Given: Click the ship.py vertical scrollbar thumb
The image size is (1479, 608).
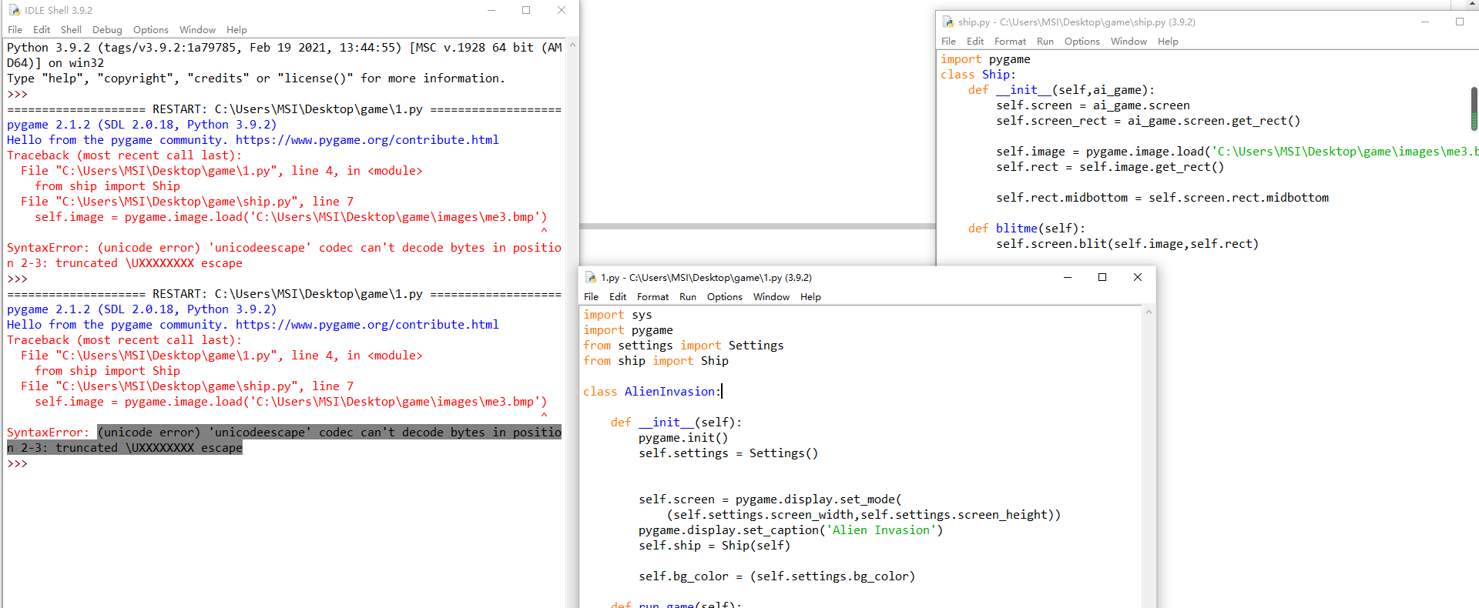Looking at the screenshot, I should (1474, 109).
